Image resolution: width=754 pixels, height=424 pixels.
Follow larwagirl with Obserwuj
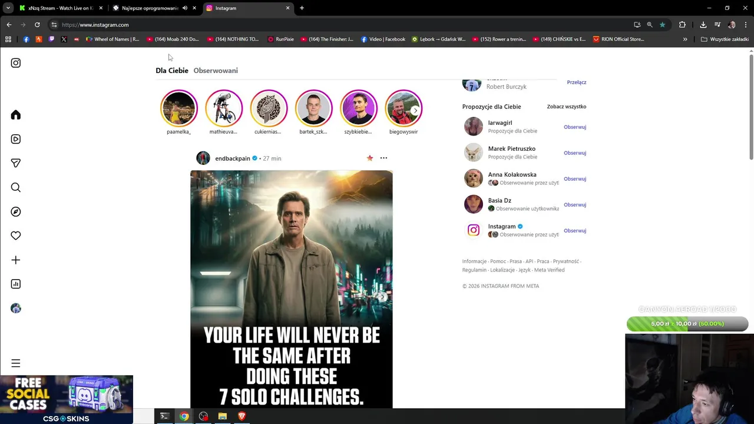(x=574, y=127)
